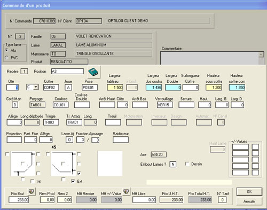Toggle the Dessin checkbox
267x210 pixels.
[x=187, y=164]
